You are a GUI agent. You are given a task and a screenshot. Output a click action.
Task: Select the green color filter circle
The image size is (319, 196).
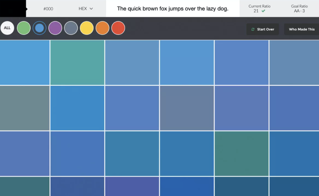click(24, 28)
